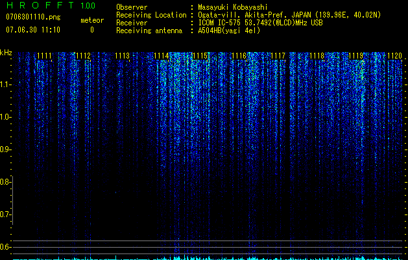Click the 0.6 kHz axis label
408x260 pixels.
click(5, 247)
